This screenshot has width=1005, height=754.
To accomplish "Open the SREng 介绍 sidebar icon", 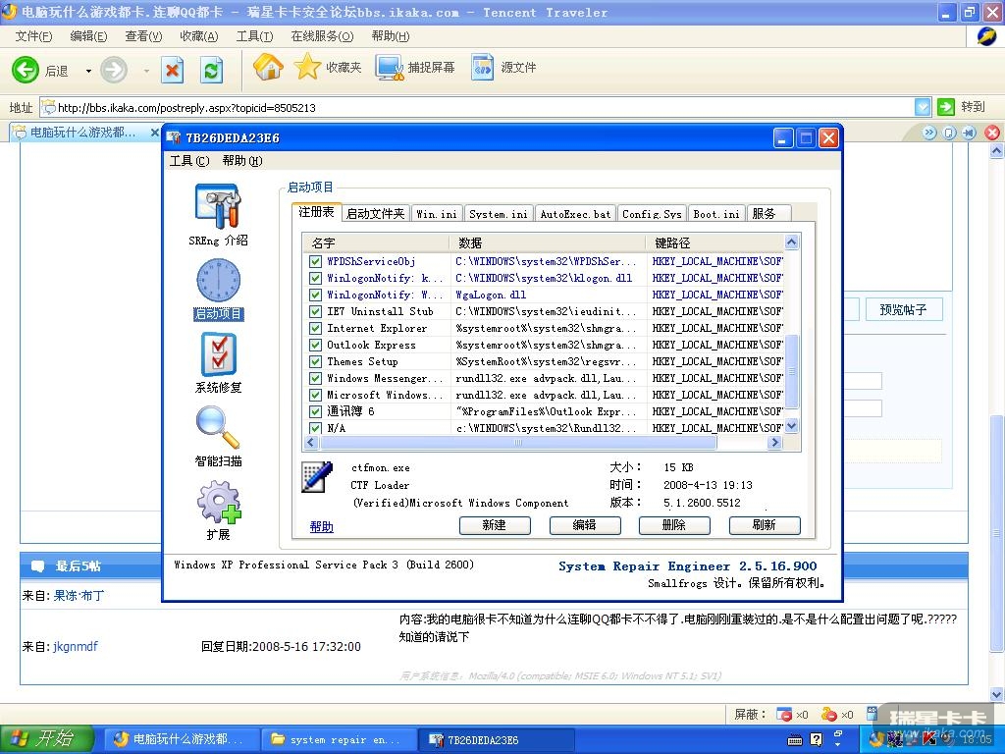I will click(218, 207).
